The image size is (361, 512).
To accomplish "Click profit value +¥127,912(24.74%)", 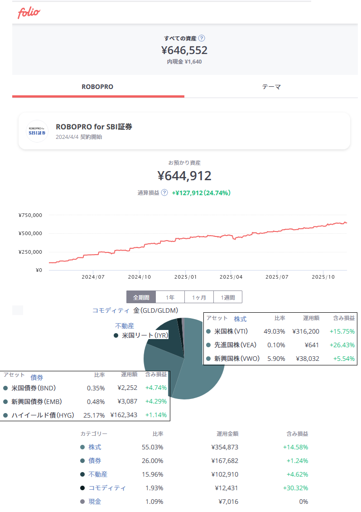I will click(201, 193).
